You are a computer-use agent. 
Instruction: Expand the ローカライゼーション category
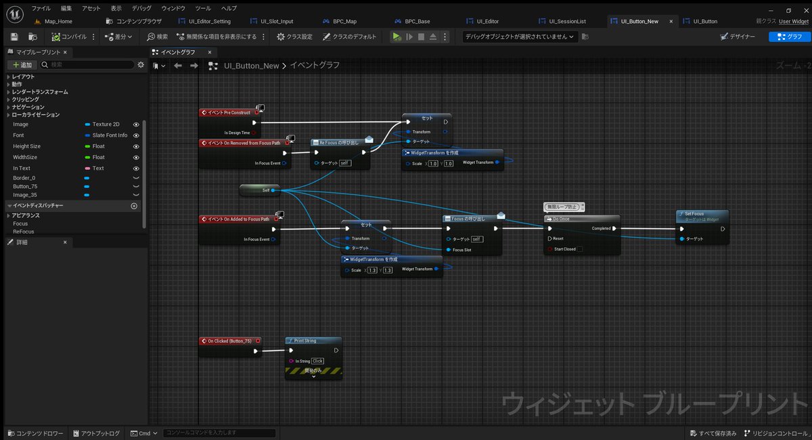(x=9, y=114)
